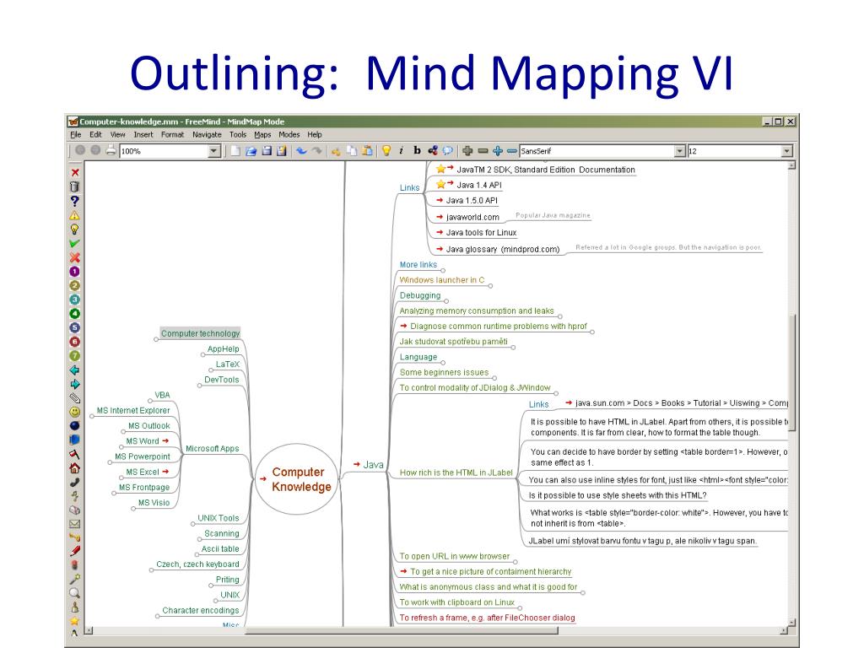Viewport: 864px width, 648px height.
Task: Click the green plus icon in the toolbar
Action: [467, 150]
